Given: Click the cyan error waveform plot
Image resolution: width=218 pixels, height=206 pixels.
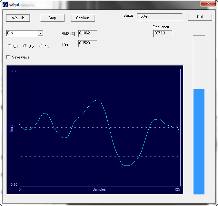Looking at the screenshot, I should coord(100,128).
